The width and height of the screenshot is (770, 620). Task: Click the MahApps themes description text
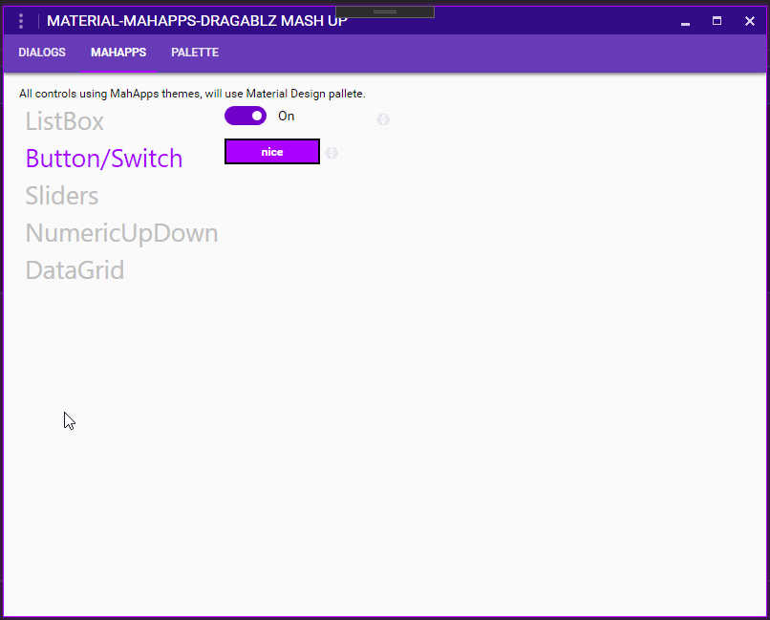(x=192, y=94)
